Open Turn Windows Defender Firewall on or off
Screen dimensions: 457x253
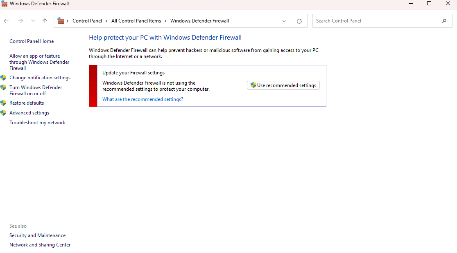[36, 90]
